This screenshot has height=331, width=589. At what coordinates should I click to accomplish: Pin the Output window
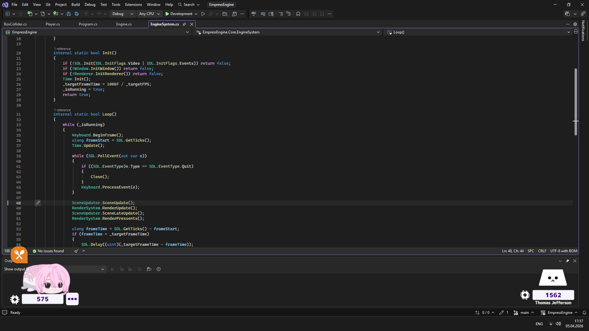click(x=567, y=261)
